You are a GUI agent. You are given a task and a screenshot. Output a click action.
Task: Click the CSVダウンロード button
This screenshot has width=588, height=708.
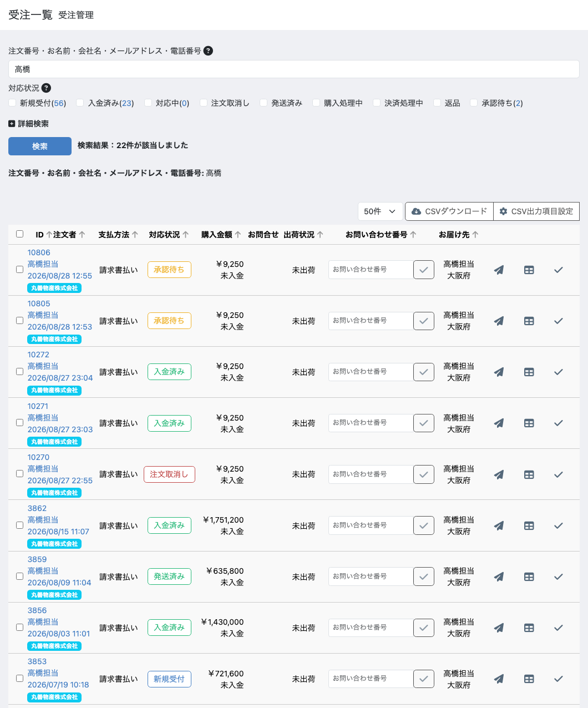449,211
